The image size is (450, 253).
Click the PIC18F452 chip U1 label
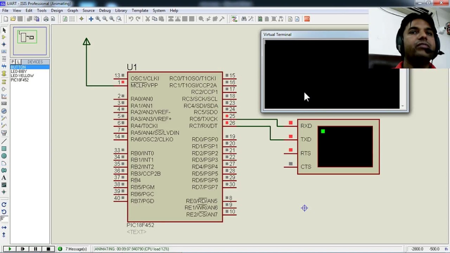132,67
